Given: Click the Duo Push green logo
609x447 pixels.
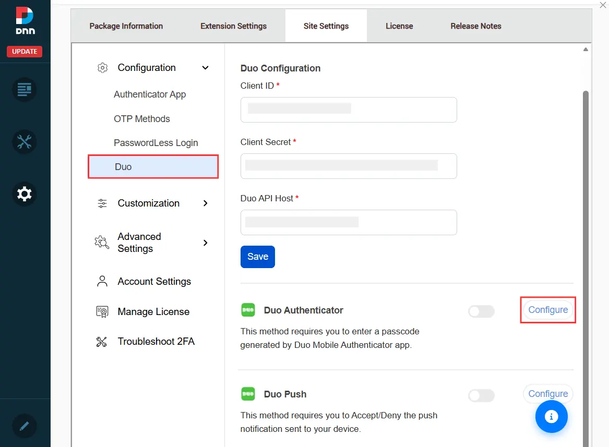Looking at the screenshot, I should point(248,394).
